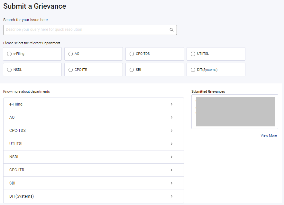Open the CPC-ITR row chevron
This screenshot has width=284, height=205.
tap(171, 170)
